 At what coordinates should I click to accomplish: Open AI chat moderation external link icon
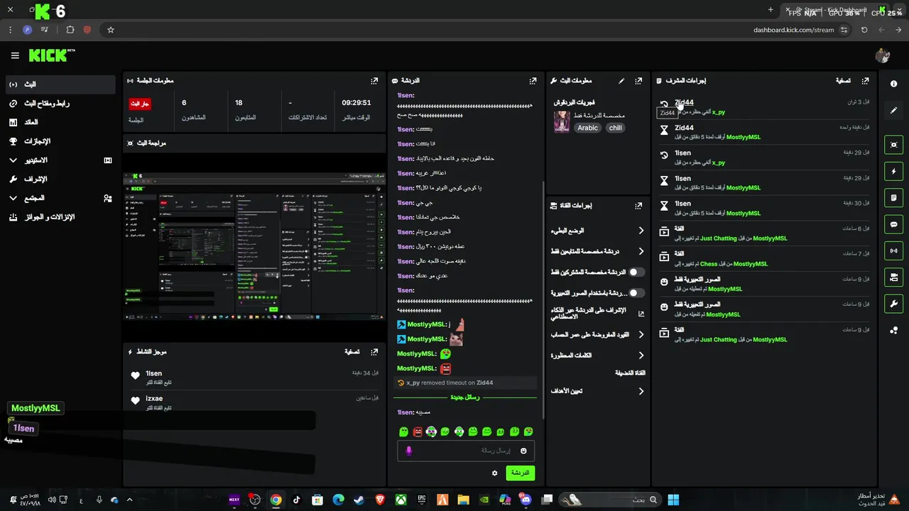click(641, 314)
